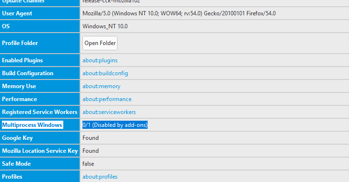Click the Windows_NT 10.0 OS value
The height and width of the screenshot is (182, 349).
click(x=105, y=26)
